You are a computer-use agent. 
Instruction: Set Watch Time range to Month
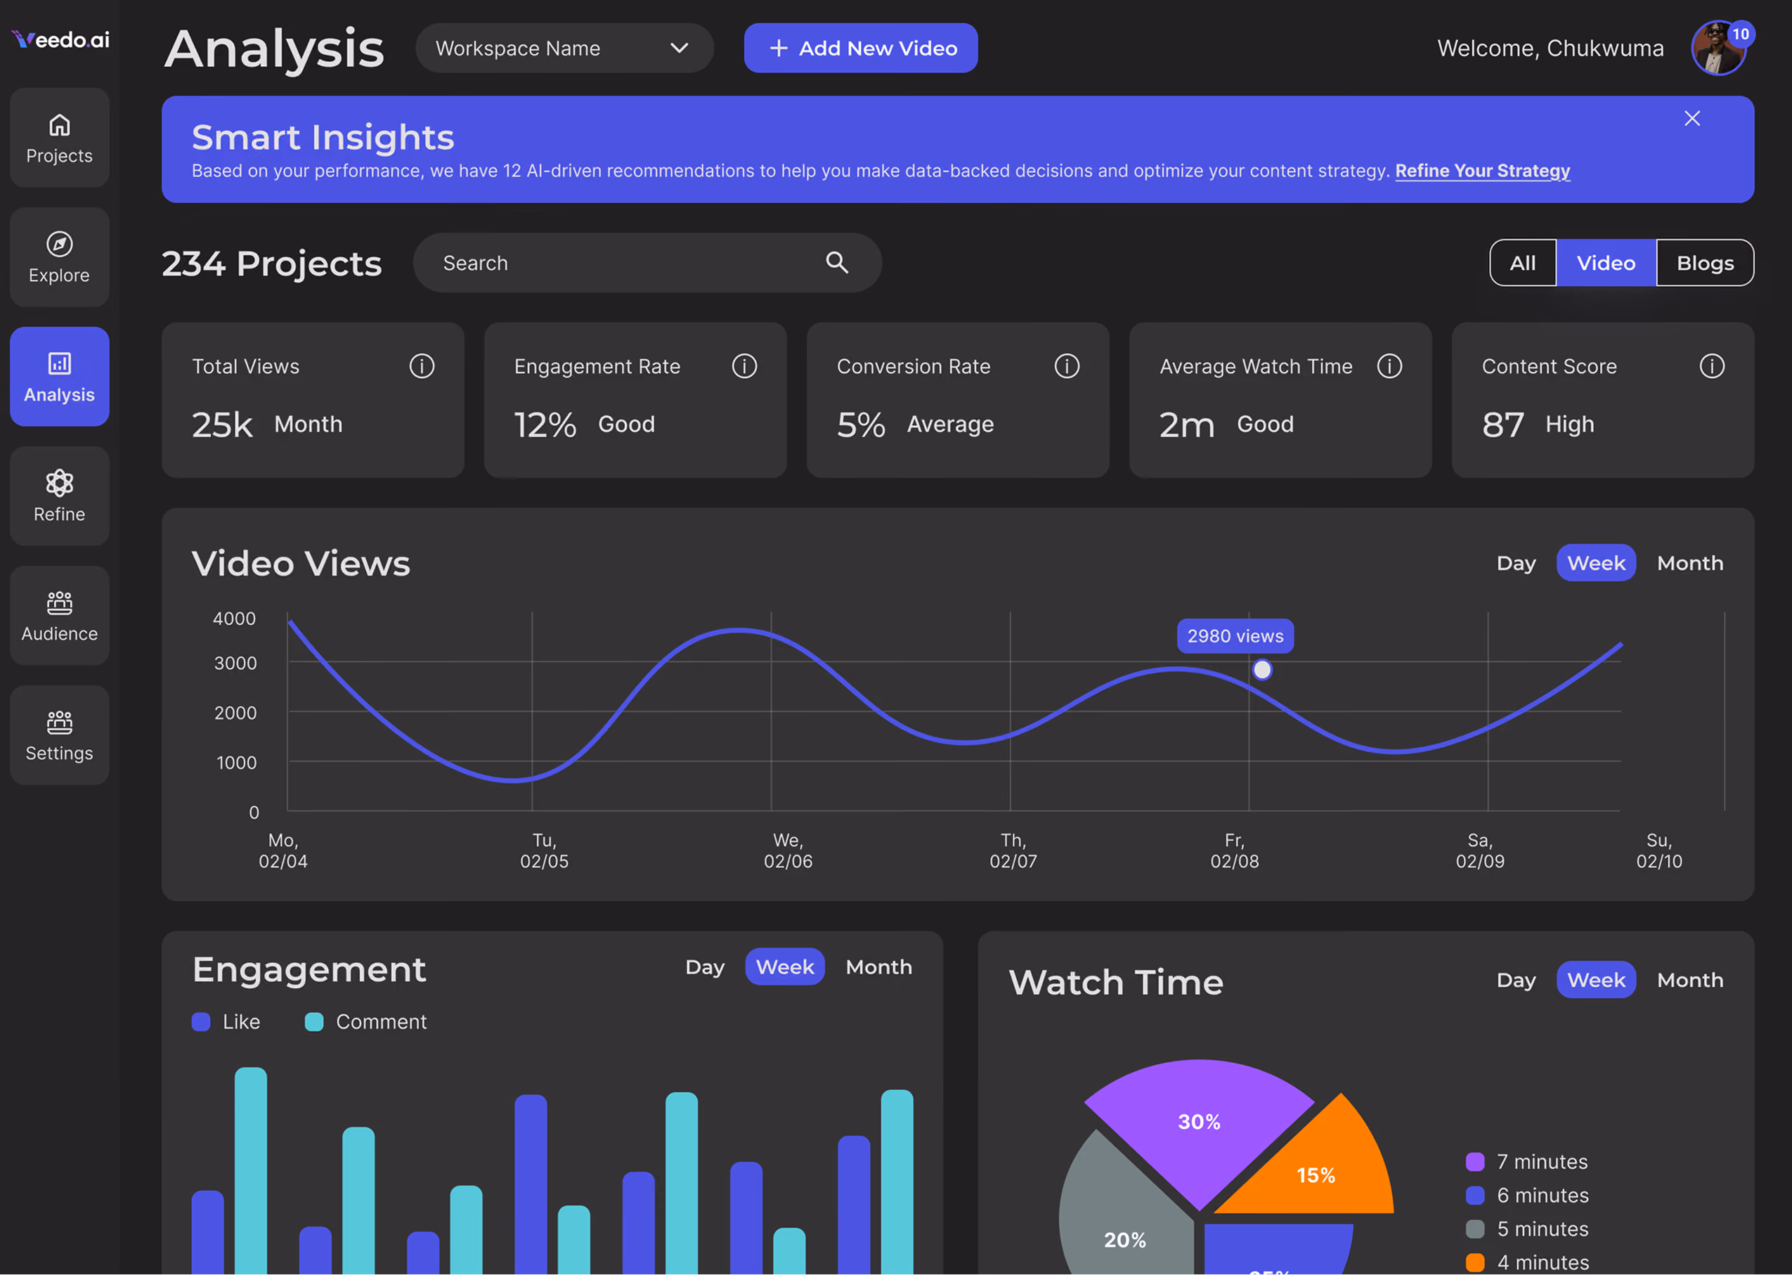(1690, 980)
